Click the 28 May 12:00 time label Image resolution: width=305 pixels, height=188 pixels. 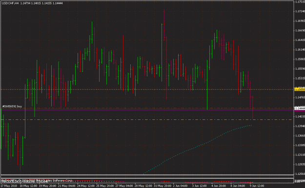[143, 186]
